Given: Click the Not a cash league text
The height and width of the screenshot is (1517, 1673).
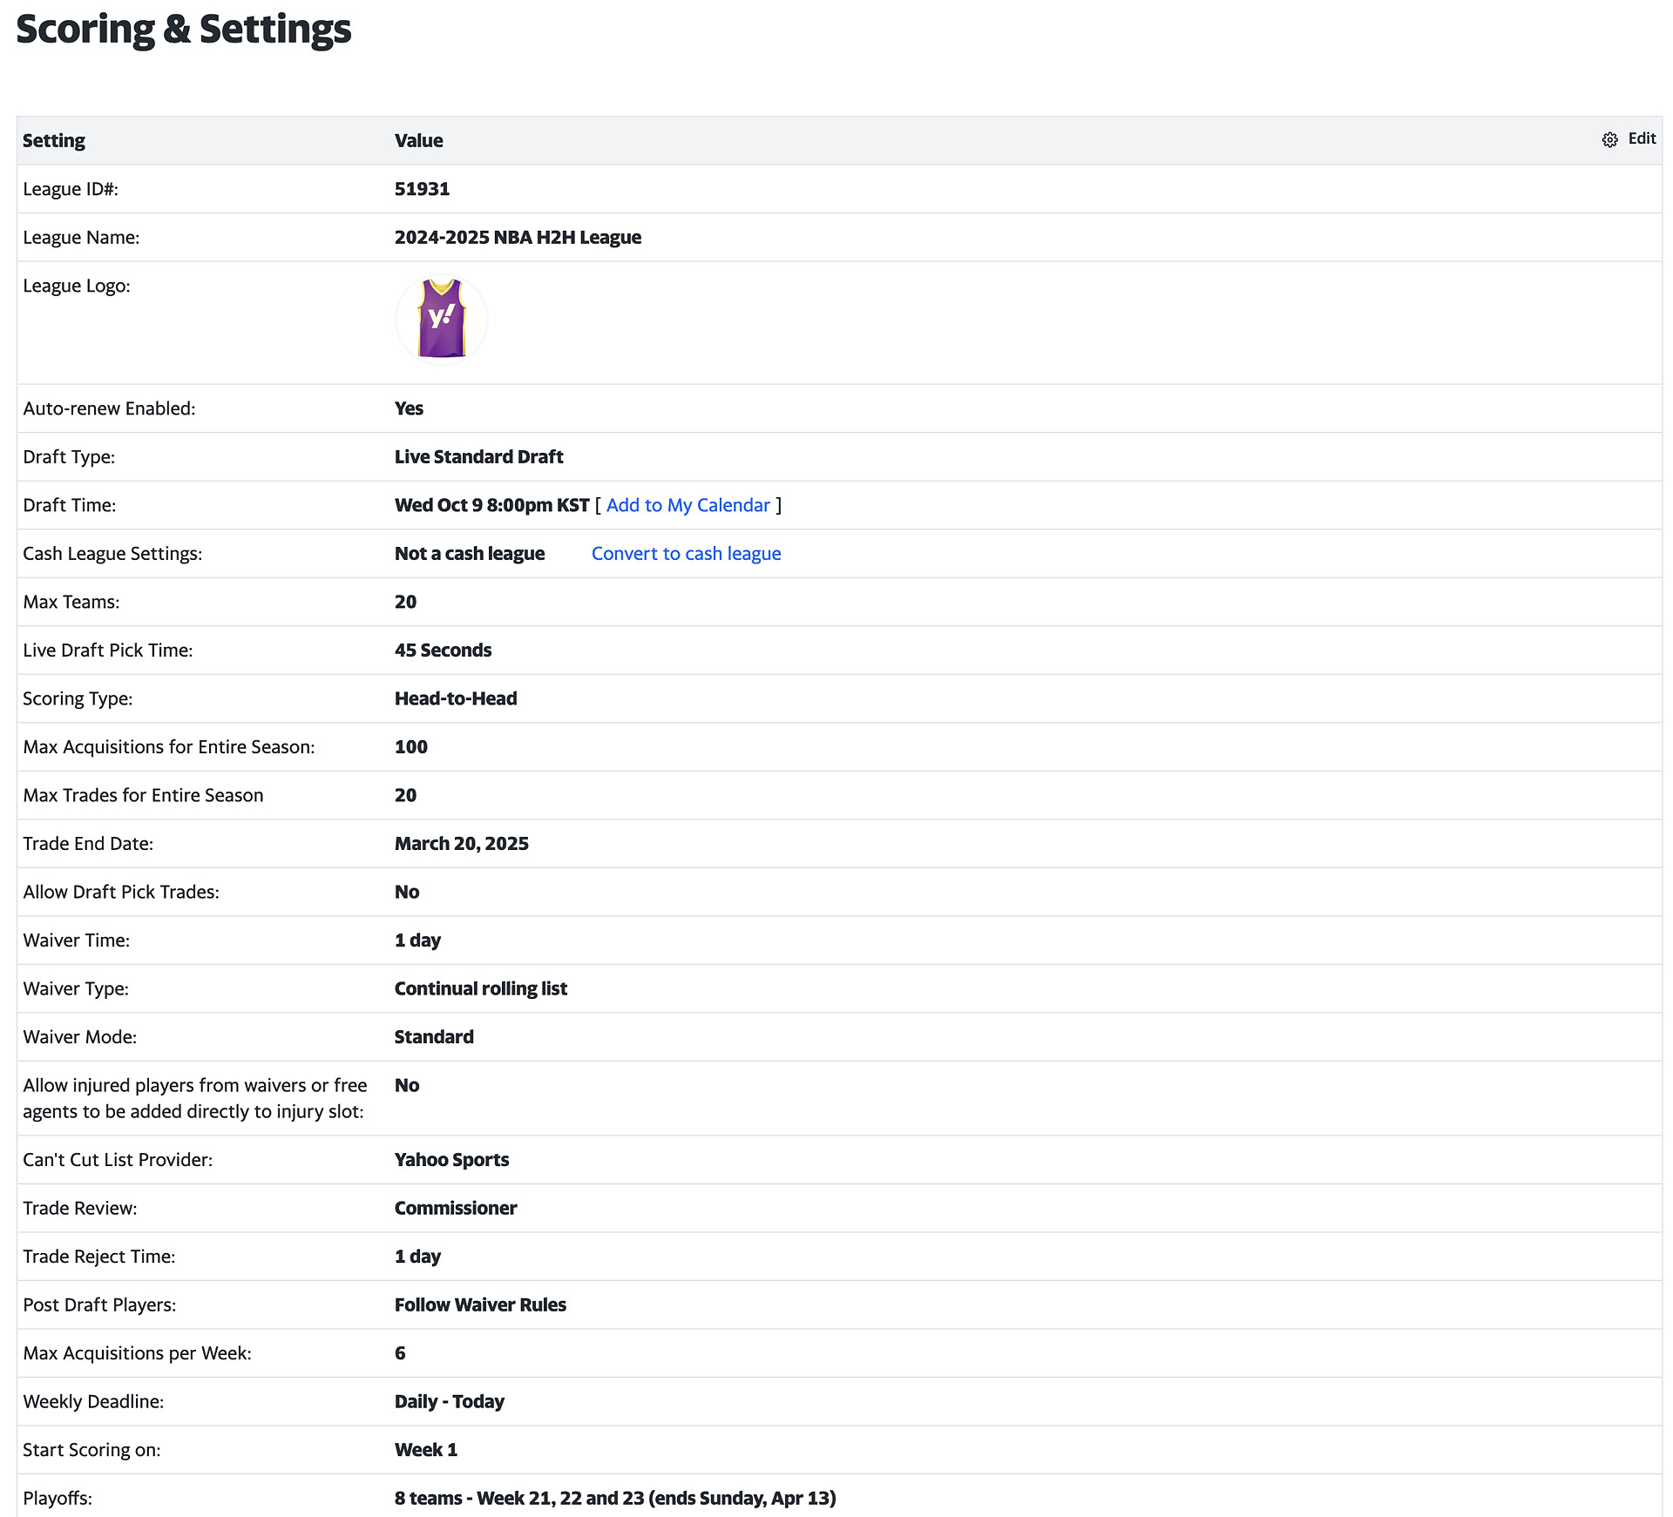Looking at the screenshot, I should [x=469, y=554].
